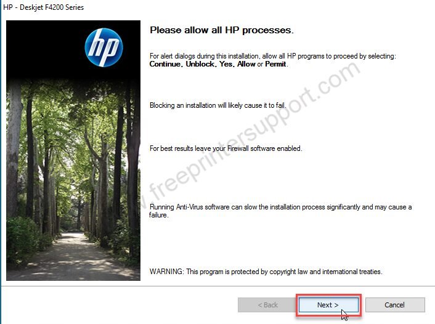Click the 'HP - Deskjet F4200 Series' window title
The image size is (435, 324).
point(44,7)
